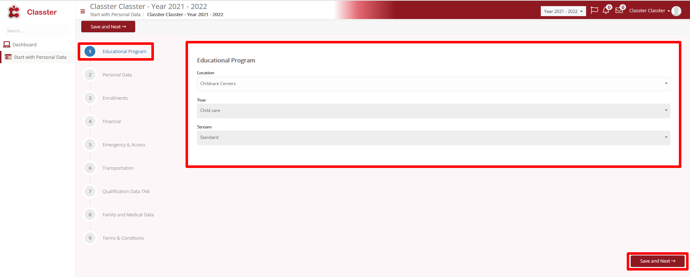Go to Family and Medical Data step label
Image resolution: width=690 pixels, height=277 pixels.
pyautogui.click(x=128, y=215)
